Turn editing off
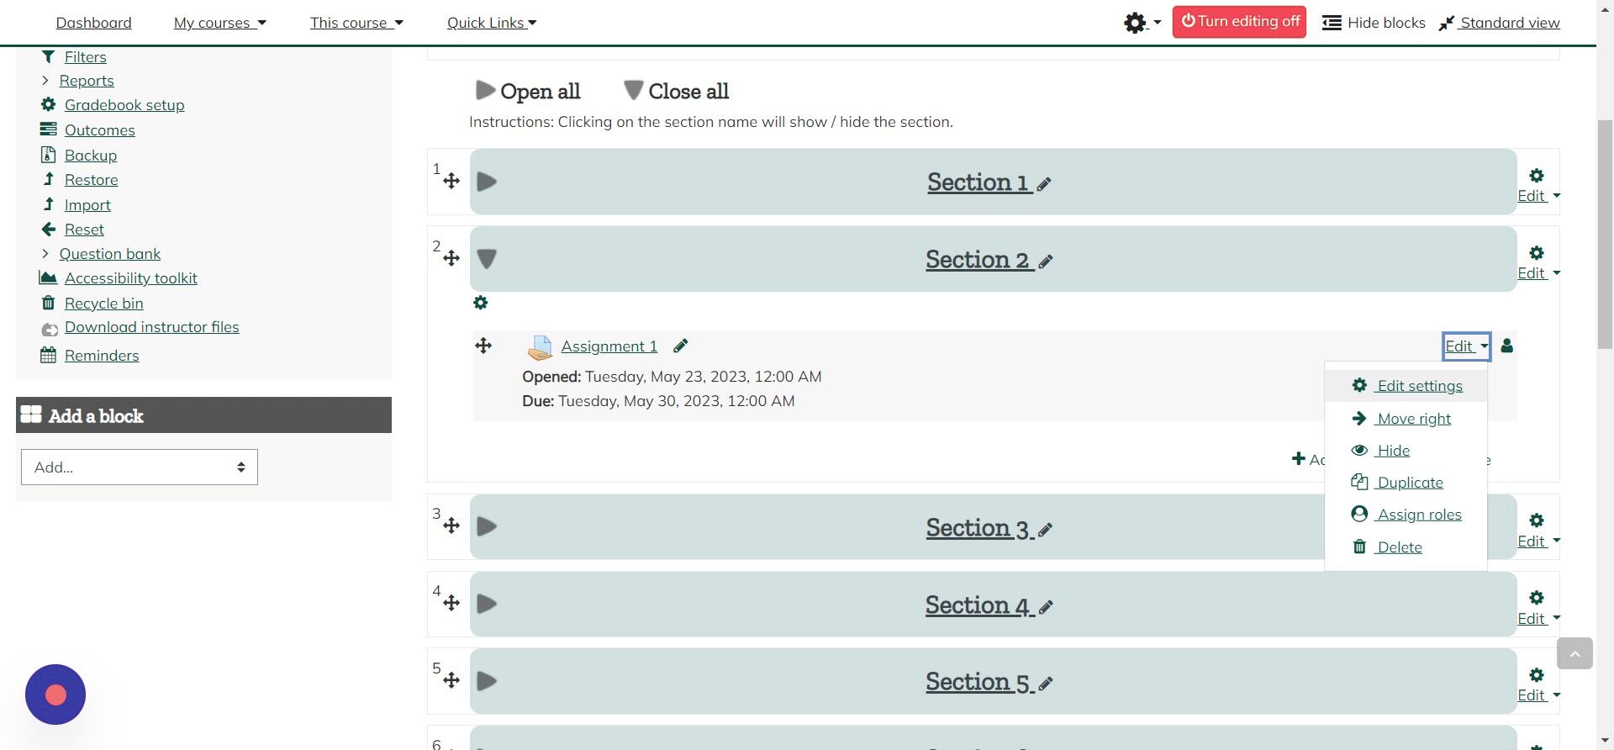Image resolution: width=1614 pixels, height=750 pixels. point(1239,22)
